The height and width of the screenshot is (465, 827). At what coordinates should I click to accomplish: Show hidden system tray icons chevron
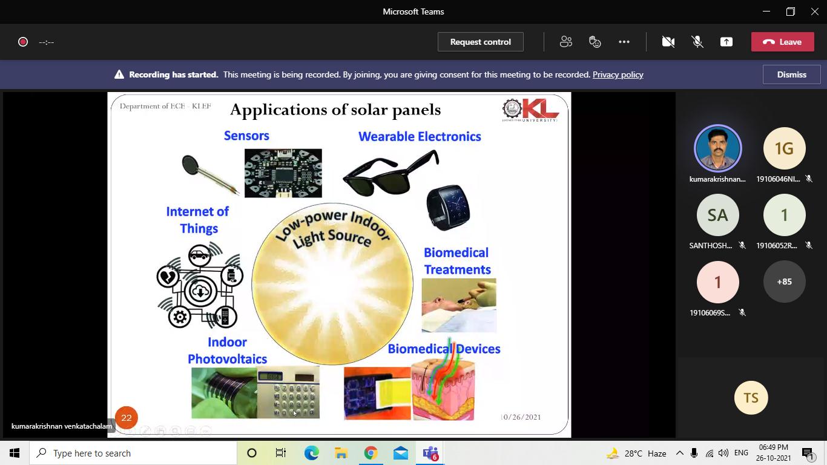(679, 453)
